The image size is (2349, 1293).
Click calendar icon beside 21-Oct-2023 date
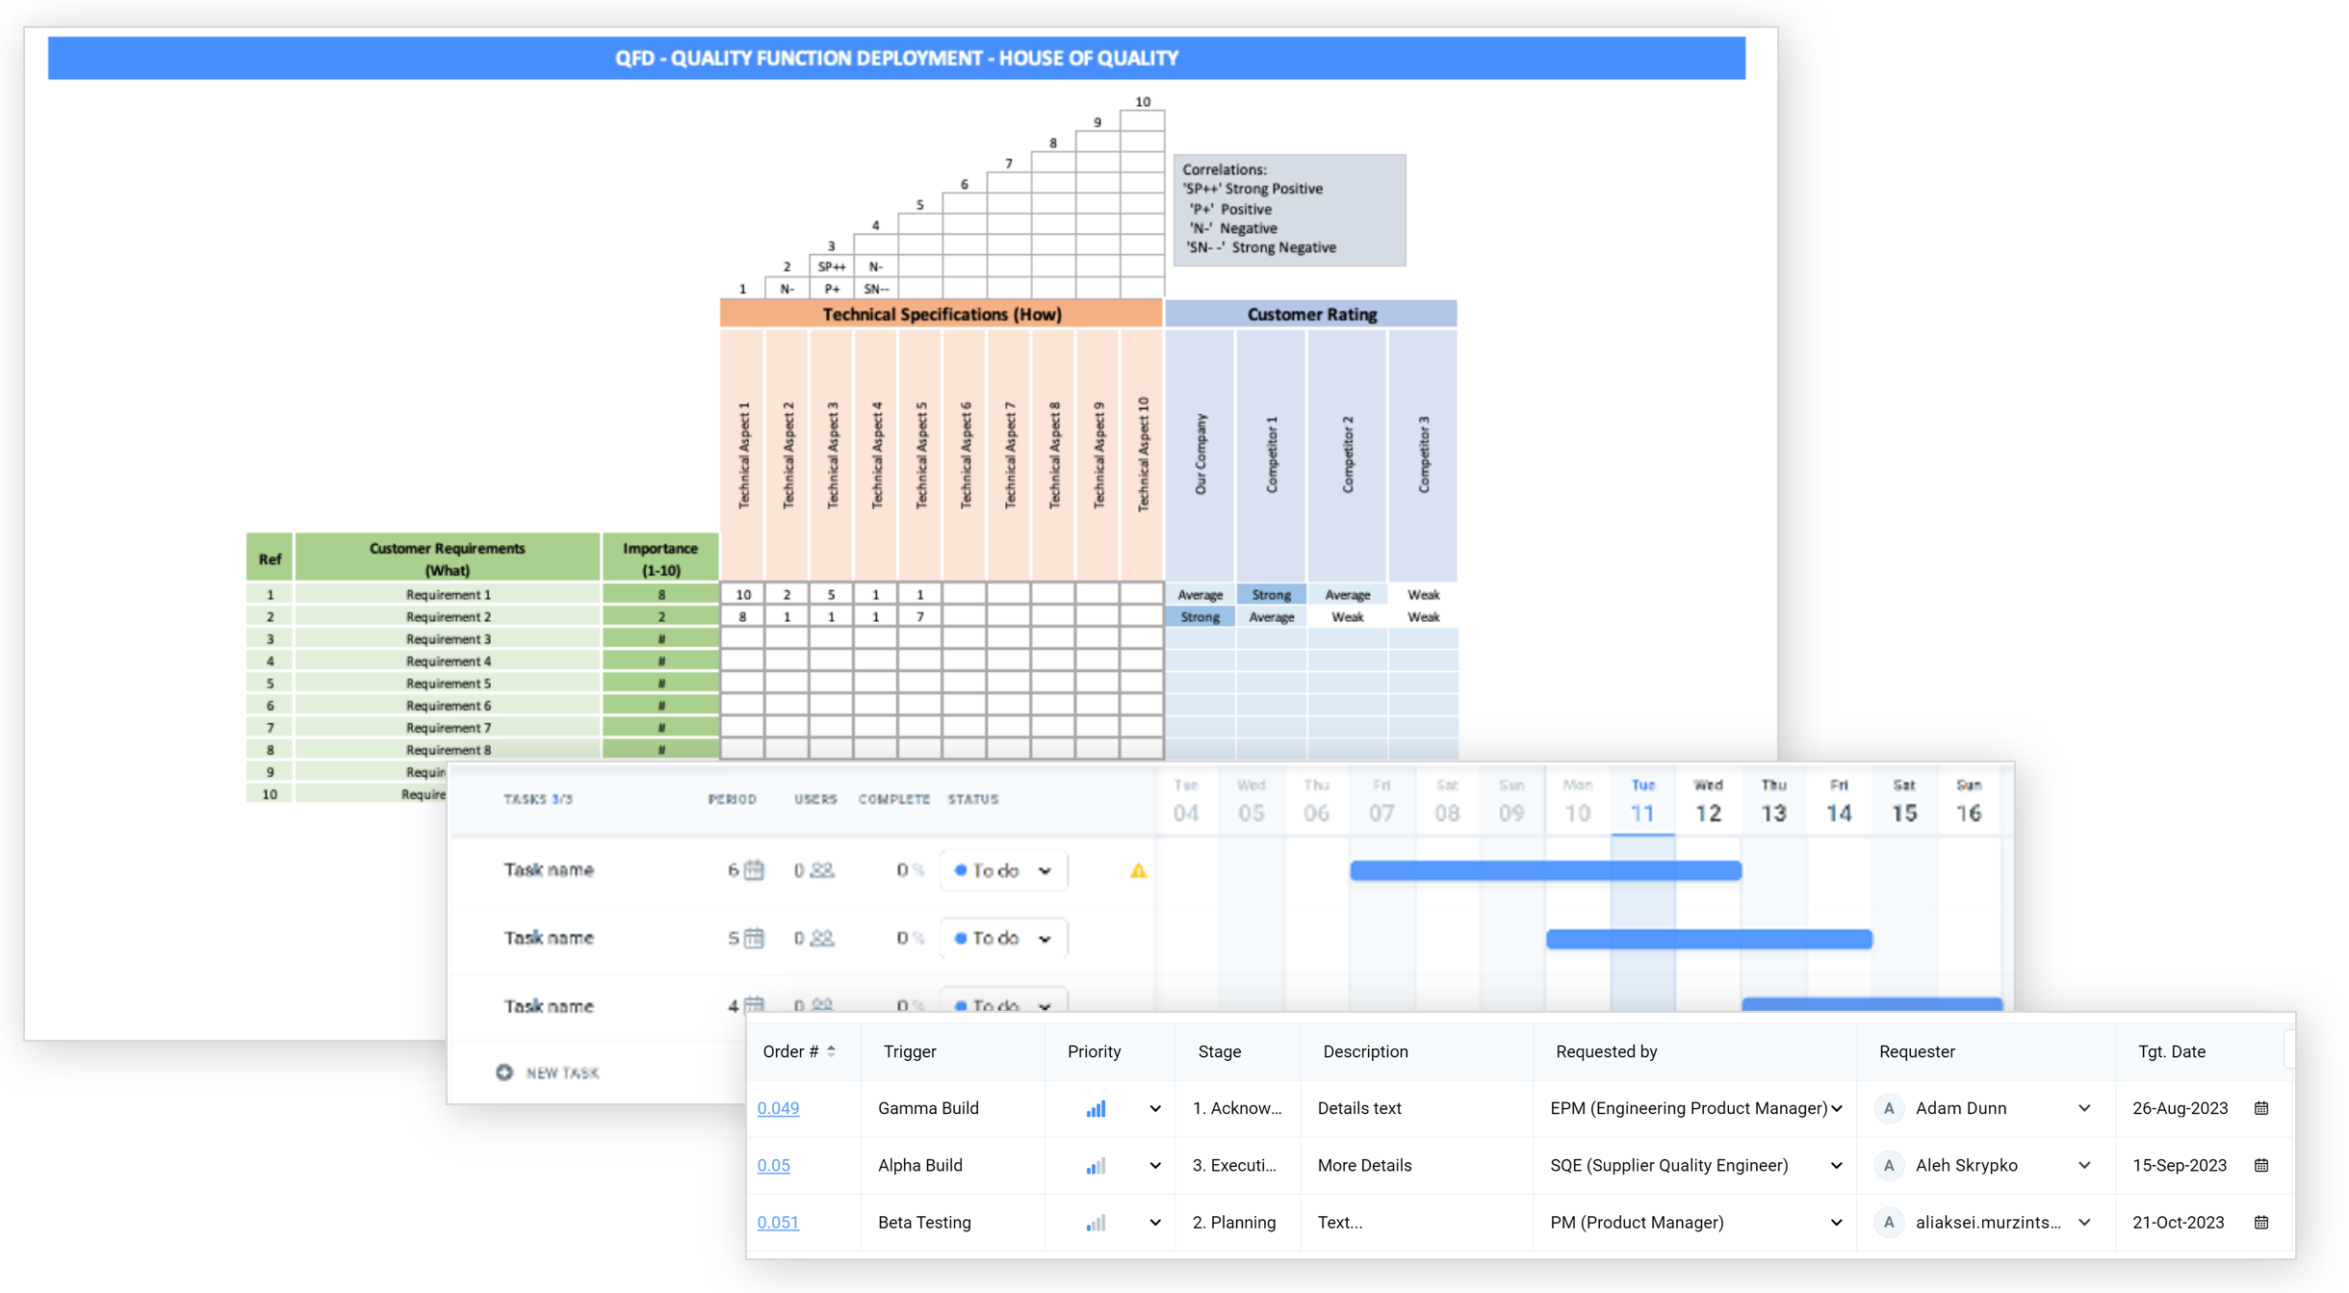(2261, 1222)
